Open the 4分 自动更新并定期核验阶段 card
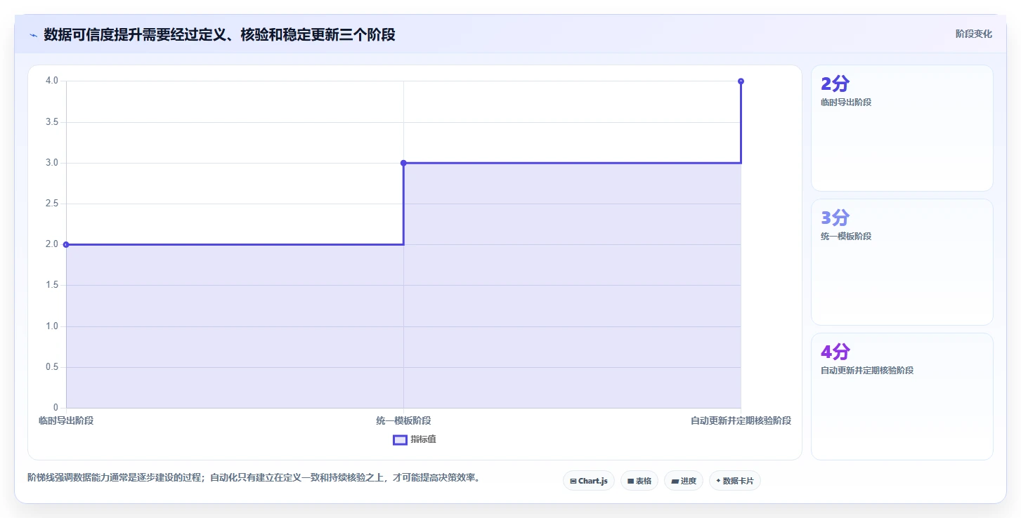 click(x=902, y=396)
